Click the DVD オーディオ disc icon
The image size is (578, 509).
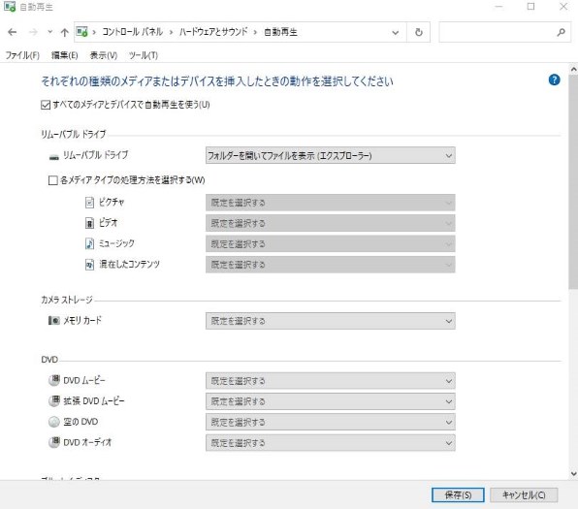click(x=53, y=442)
